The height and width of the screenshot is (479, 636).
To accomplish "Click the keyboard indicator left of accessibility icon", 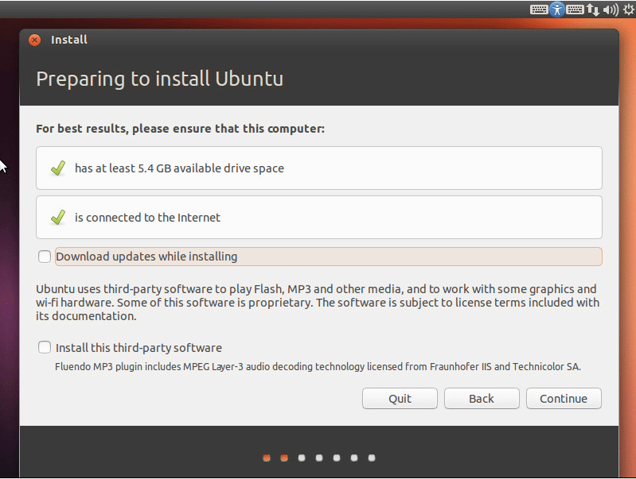I will [x=539, y=10].
